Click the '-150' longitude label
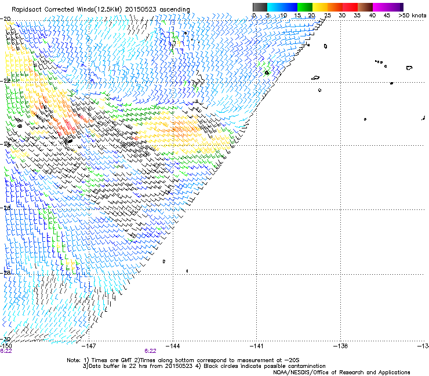 pos(6,346)
